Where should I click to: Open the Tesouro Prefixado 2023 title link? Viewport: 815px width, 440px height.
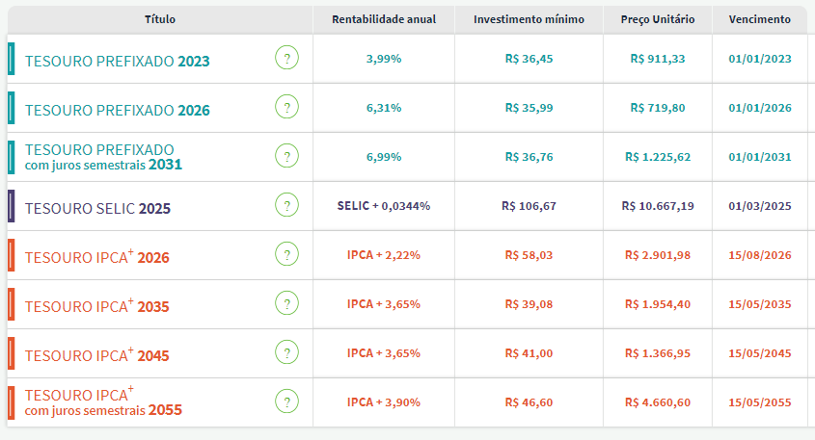(117, 61)
